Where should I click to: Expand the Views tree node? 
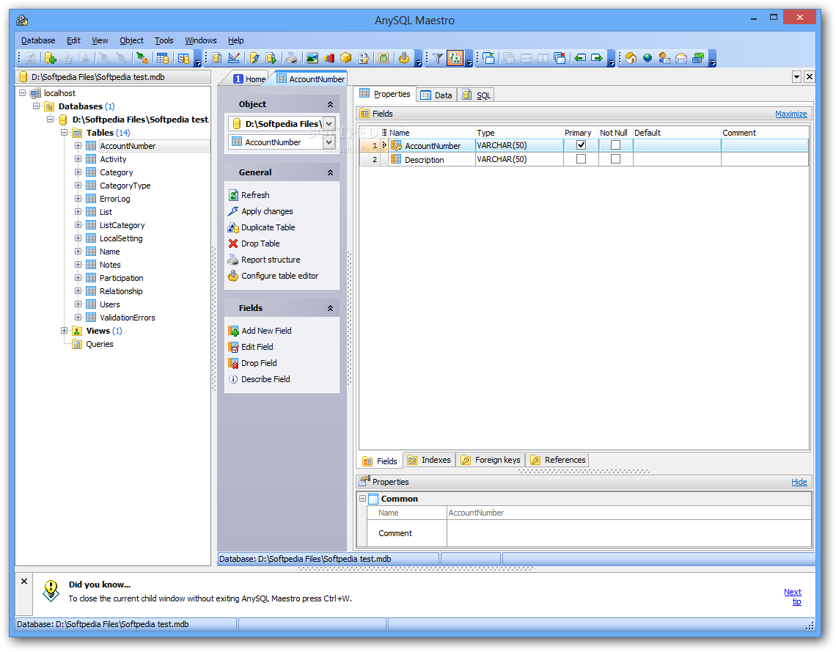pyautogui.click(x=65, y=331)
